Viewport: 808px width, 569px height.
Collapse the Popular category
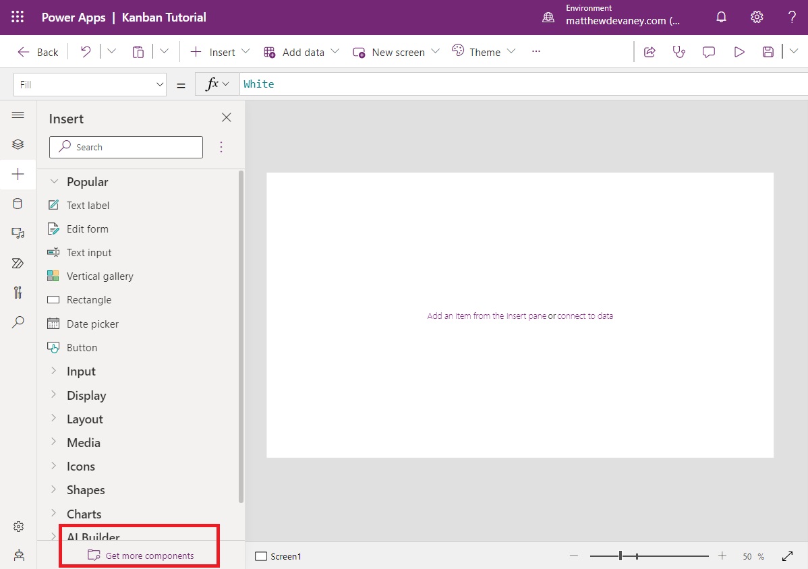(x=54, y=182)
